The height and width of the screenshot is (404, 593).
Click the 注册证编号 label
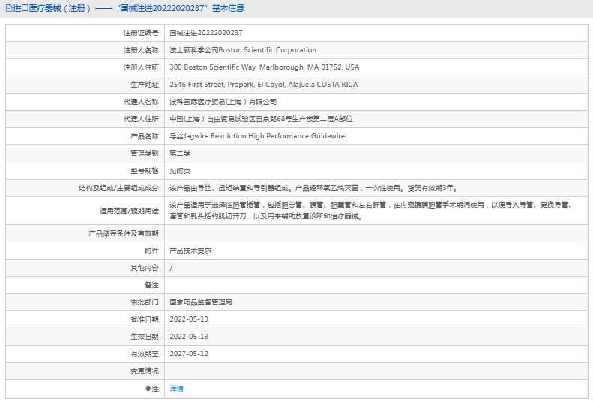point(141,33)
